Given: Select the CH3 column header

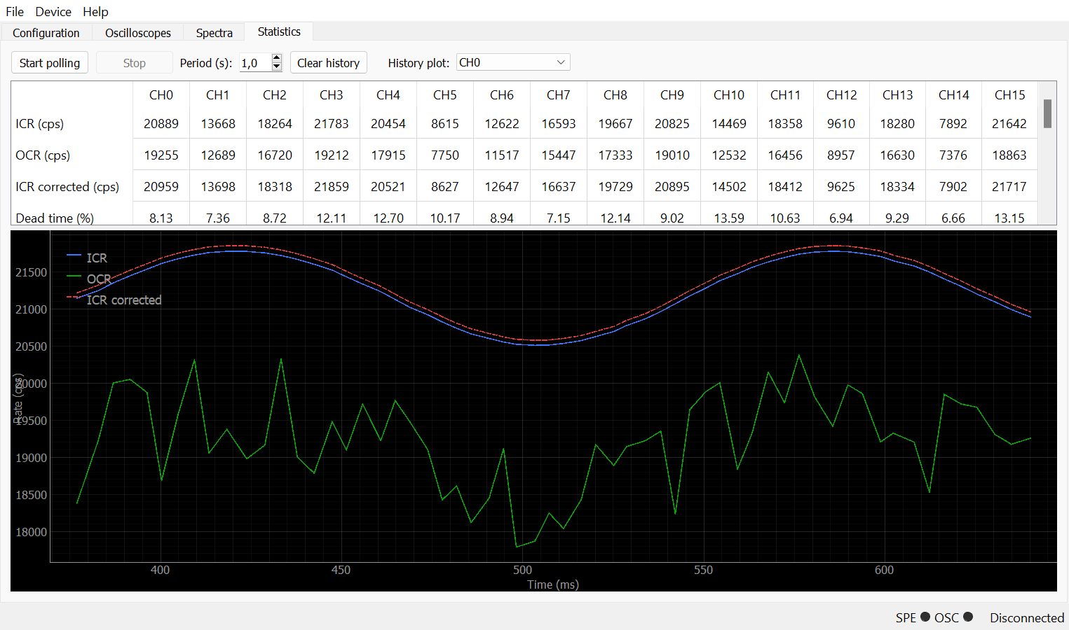Looking at the screenshot, I should coord(332,94).
